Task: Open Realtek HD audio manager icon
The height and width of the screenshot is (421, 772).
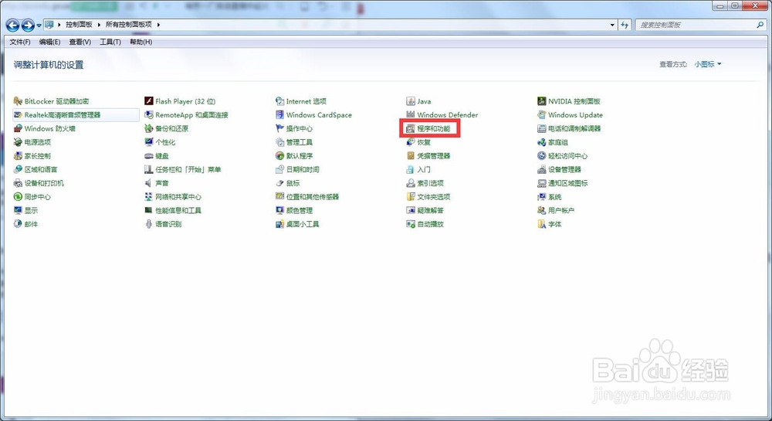Action: [18, 115]
